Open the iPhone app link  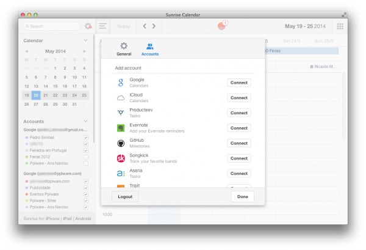(52, 218)
